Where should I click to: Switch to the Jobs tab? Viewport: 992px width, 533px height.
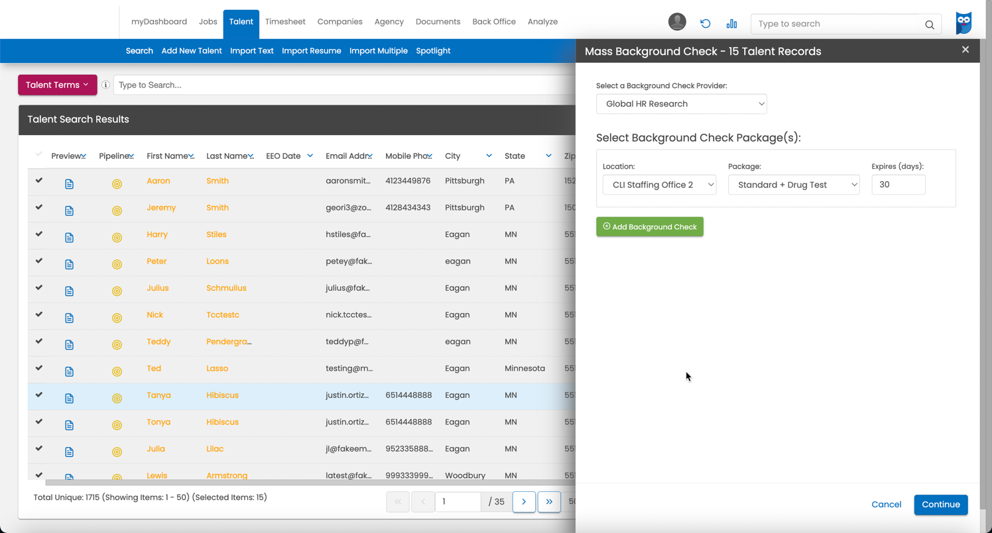208,22
